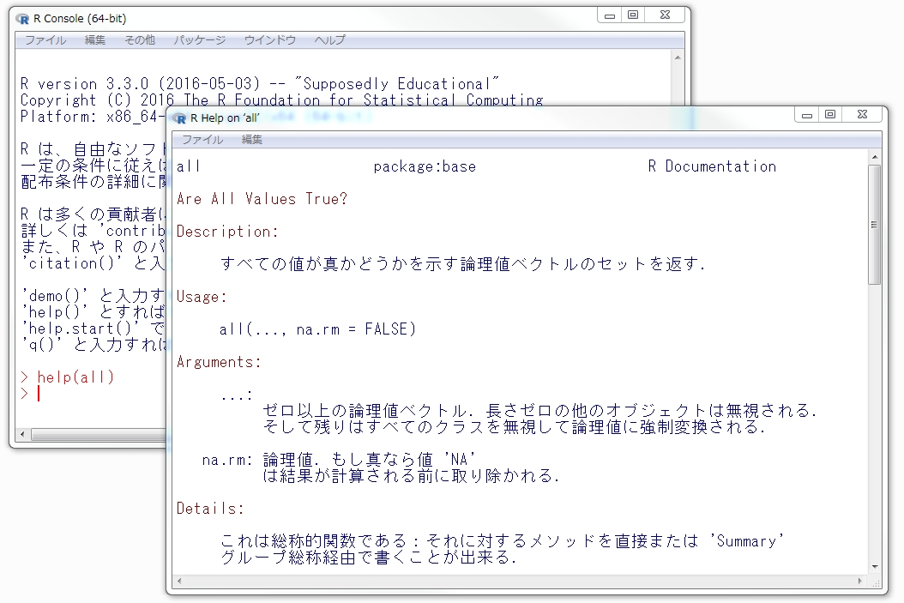
Task: Click the R Help window title icon
Action: (179, 118)
